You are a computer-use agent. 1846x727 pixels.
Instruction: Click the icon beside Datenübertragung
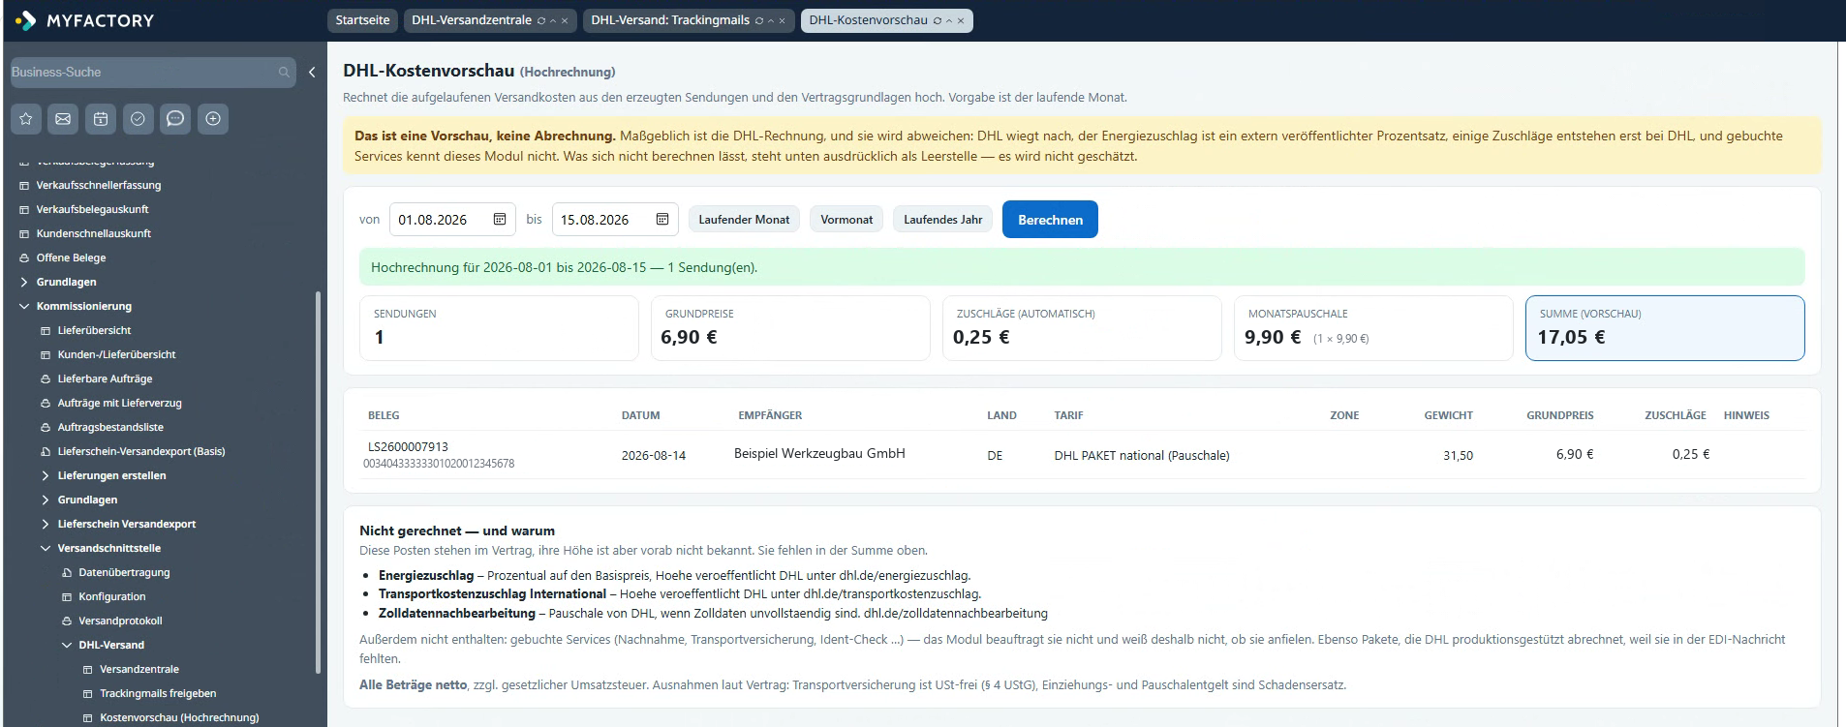tap(67, 572)
